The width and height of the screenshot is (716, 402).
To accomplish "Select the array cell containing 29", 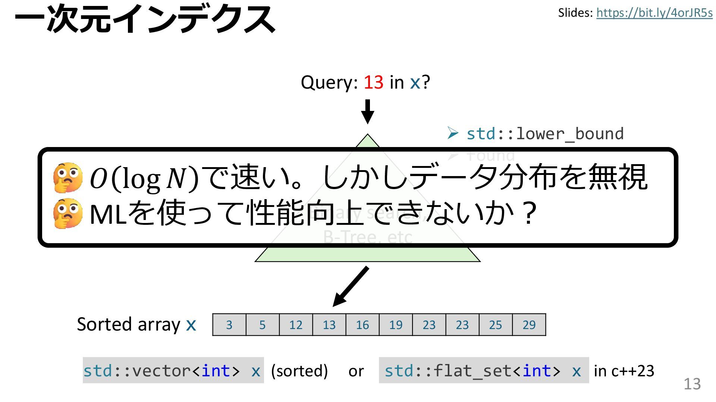I will (x=529, y=325).
